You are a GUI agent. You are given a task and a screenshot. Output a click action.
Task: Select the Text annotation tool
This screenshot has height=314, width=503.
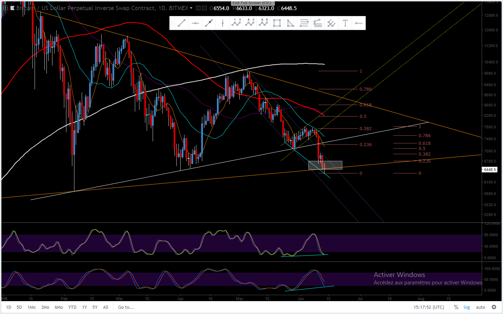click(x=345, y=23)
